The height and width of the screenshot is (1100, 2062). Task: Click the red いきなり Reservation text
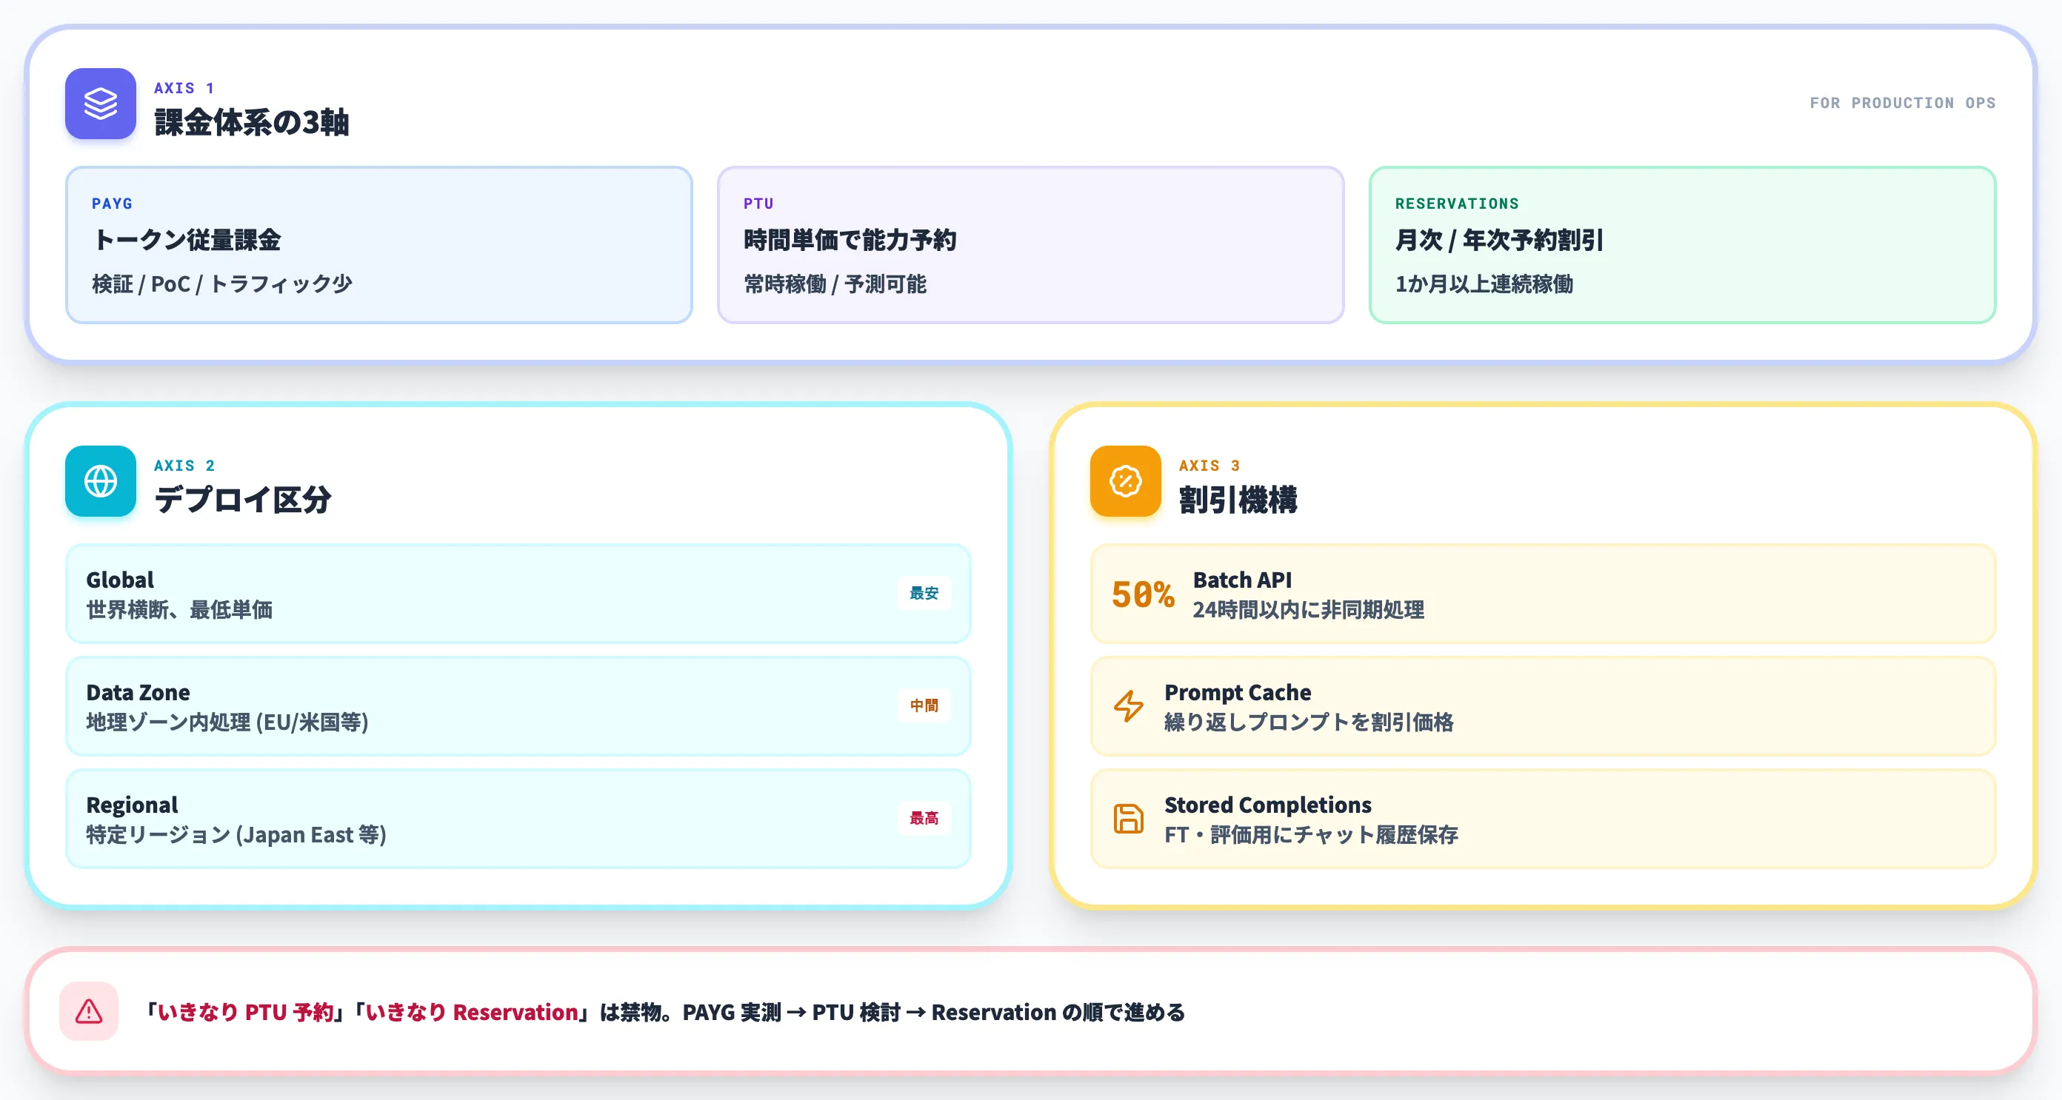(472, 1012)
